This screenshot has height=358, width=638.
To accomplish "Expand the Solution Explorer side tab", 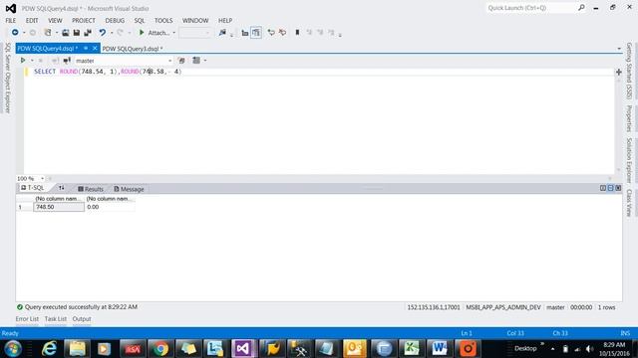I will (629, 160).
